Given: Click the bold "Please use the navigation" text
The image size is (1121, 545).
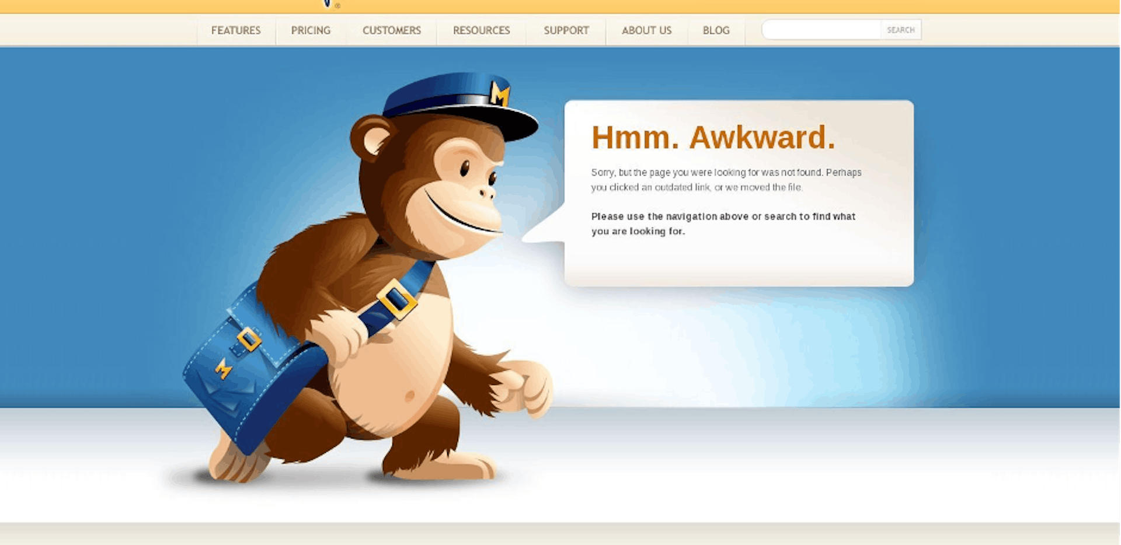Looking at the screenshot, I should click(723, 223).
